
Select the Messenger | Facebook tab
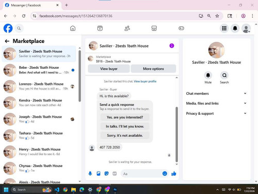point(32,5)
